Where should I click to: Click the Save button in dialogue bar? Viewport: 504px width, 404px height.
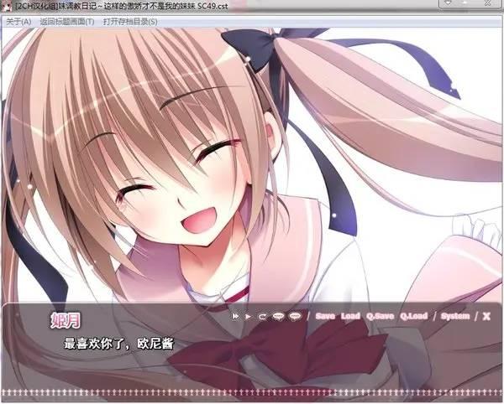325,317
